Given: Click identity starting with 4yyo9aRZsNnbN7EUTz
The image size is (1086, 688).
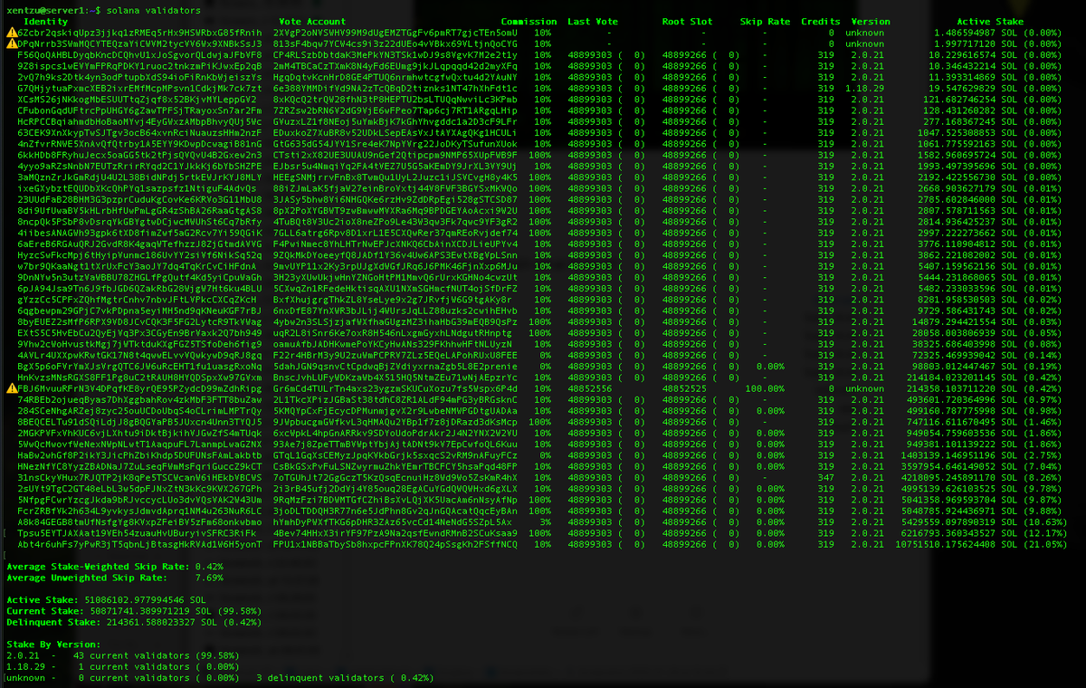Looking at the screenshot, I should (139, 165).
